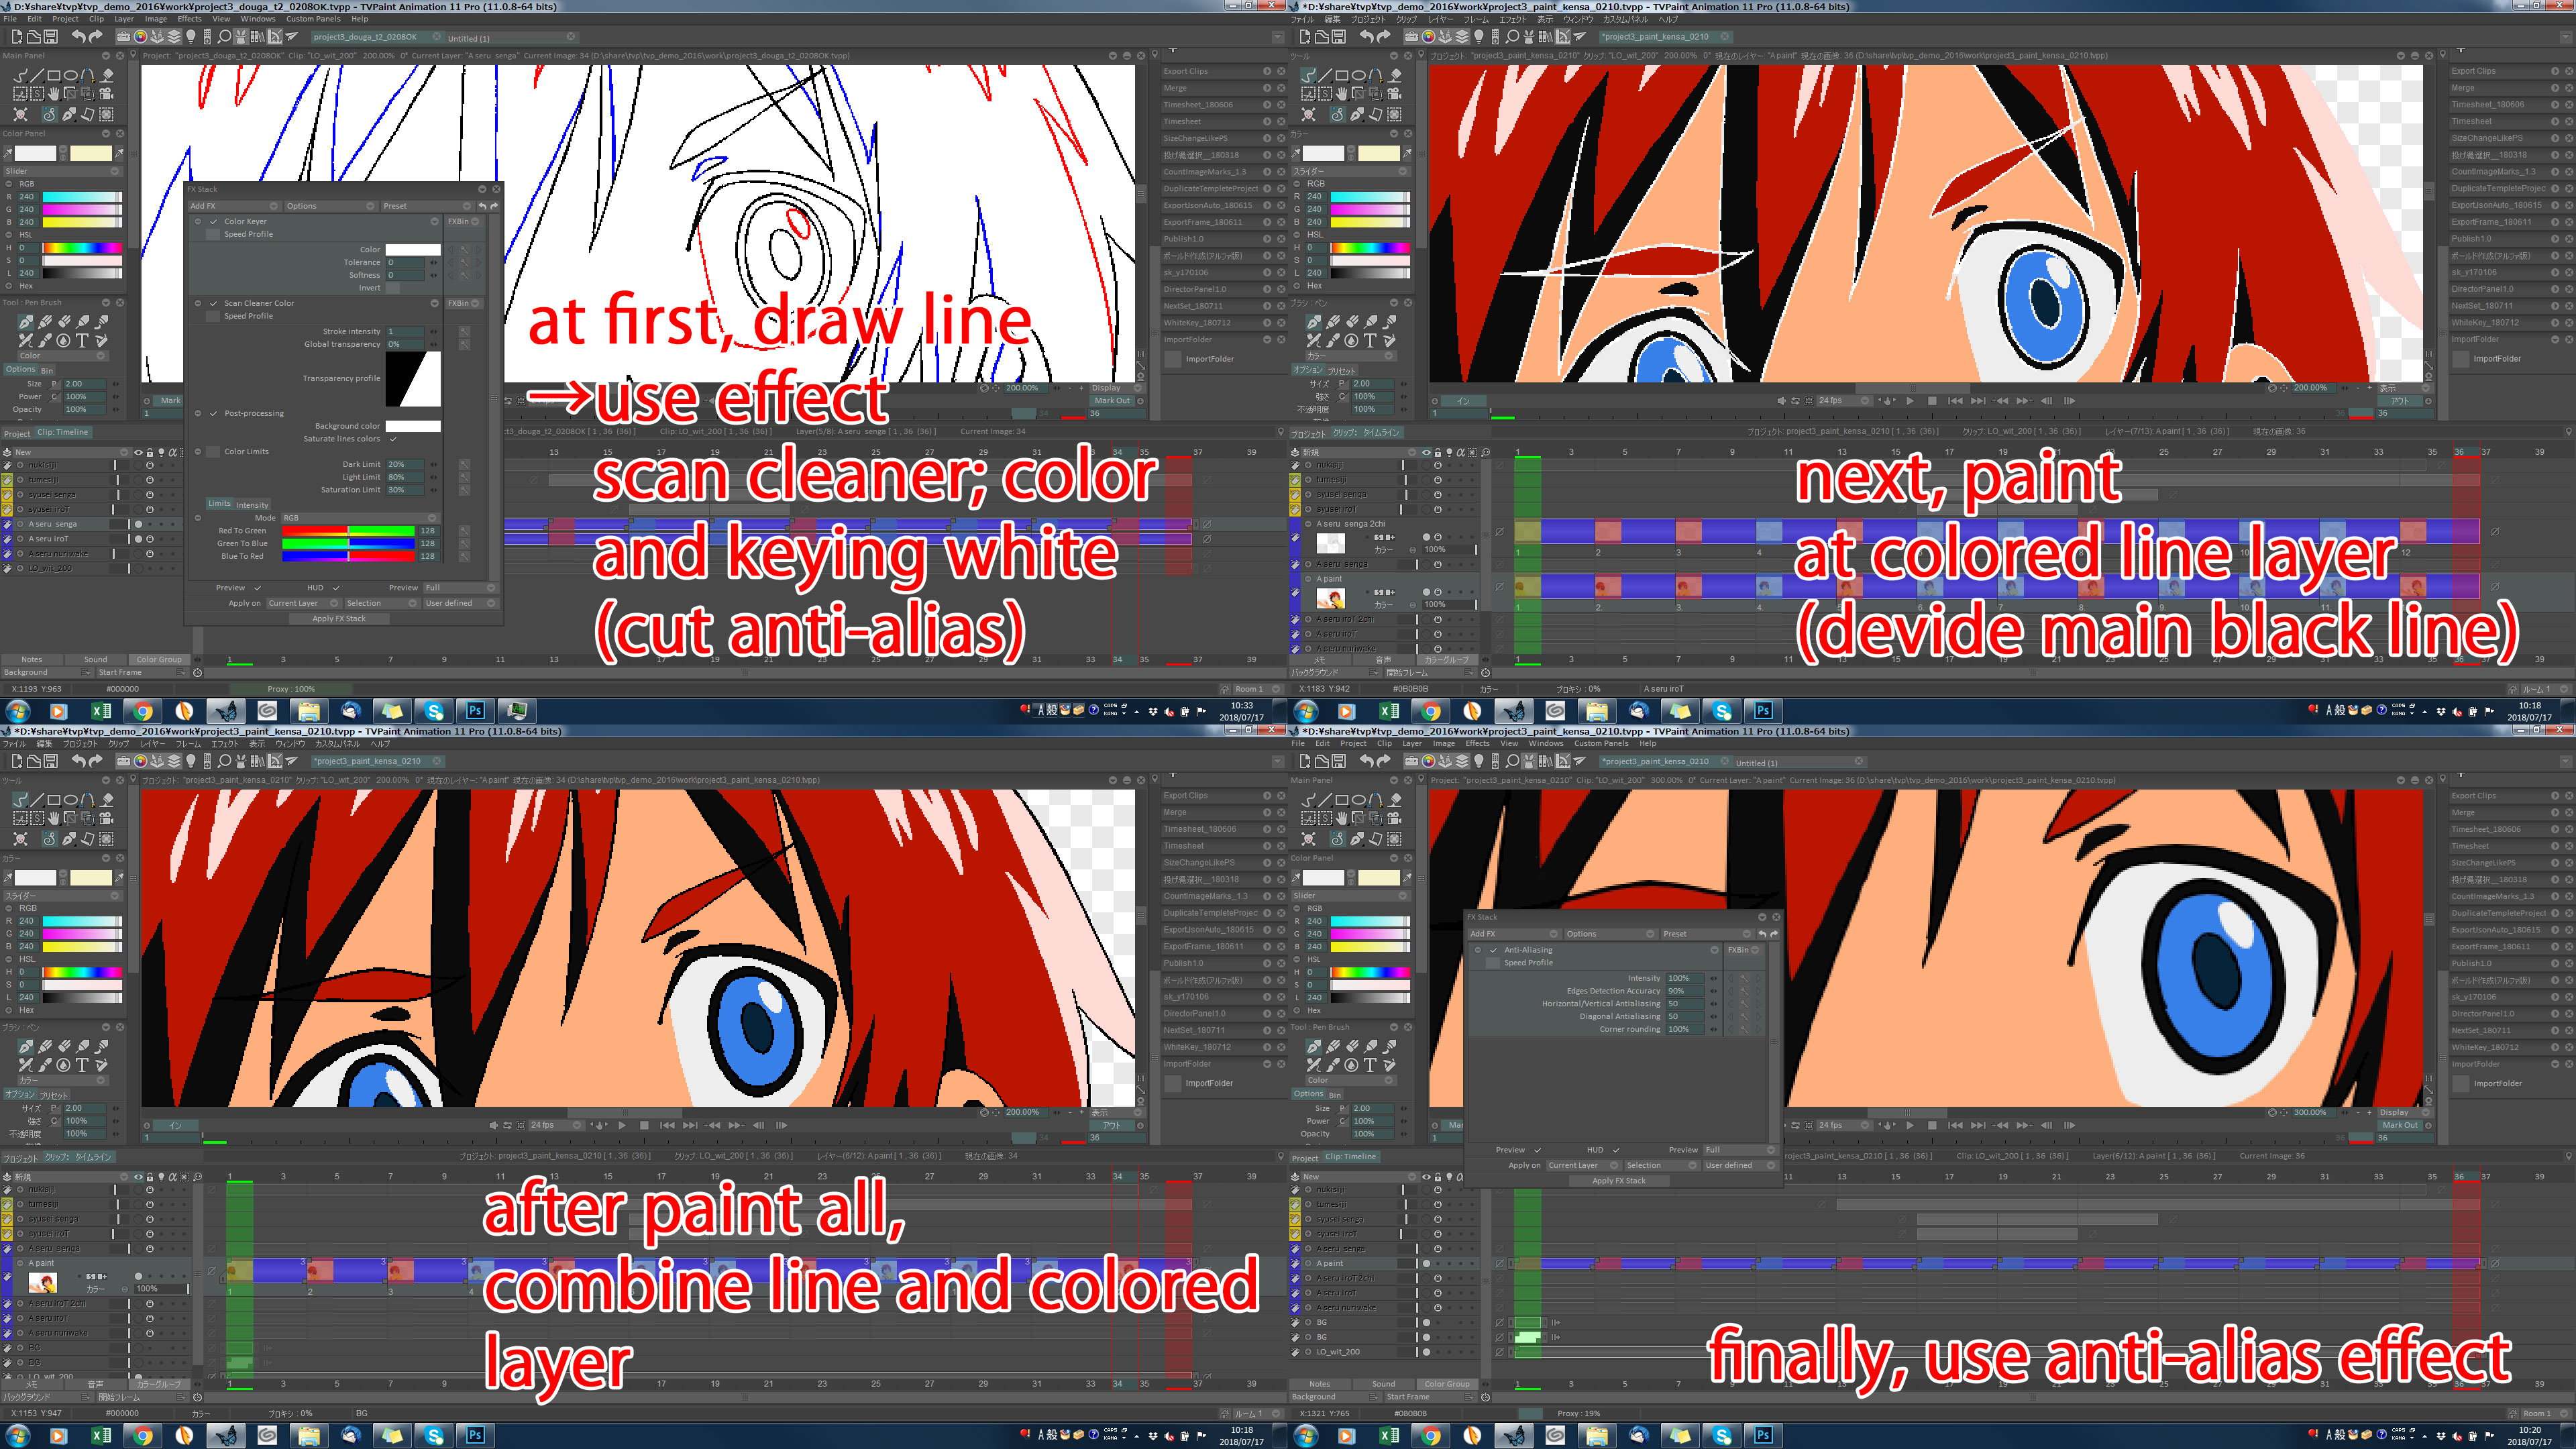The width and height of the screenshot is (2576, 1449).
Task: Douga window Main Panel: select Hand pan tool
Action: click(x=54, y=93)
